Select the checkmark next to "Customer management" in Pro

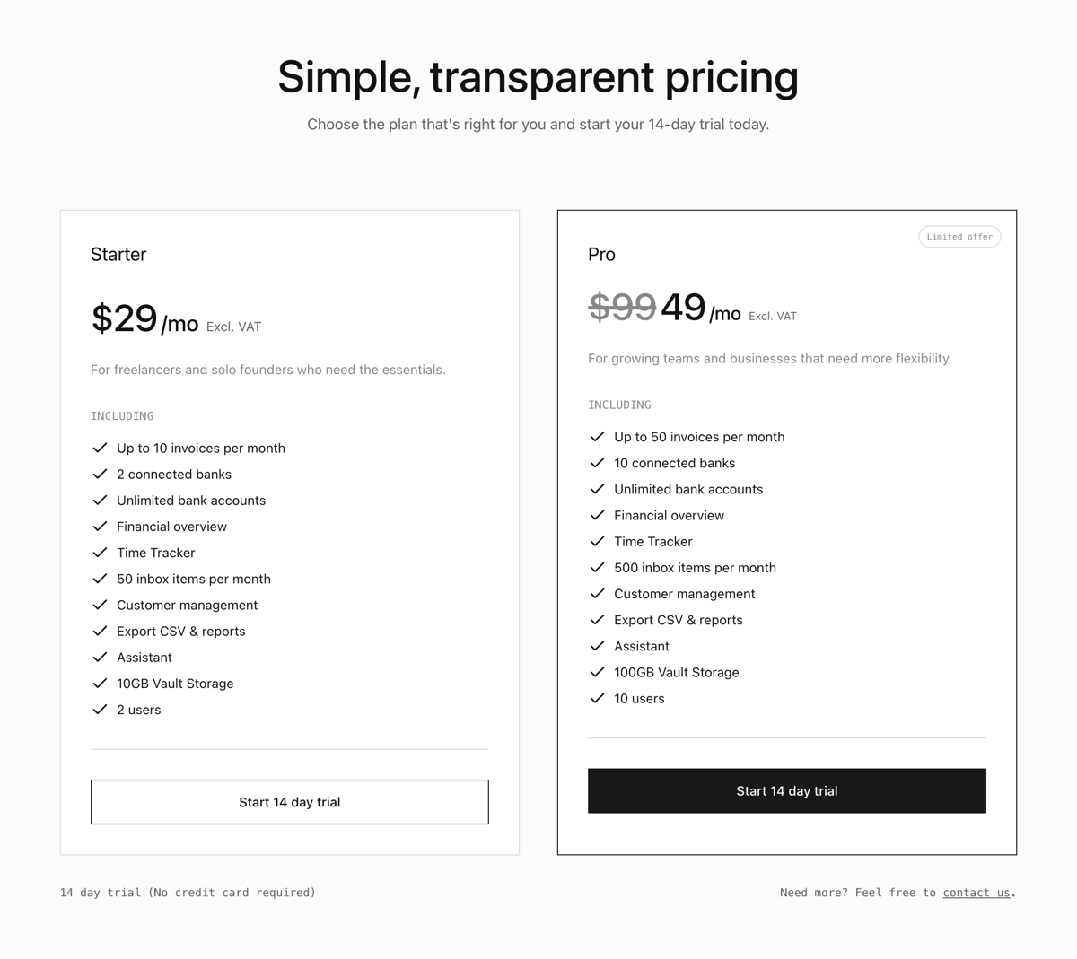tap(597, 593)
